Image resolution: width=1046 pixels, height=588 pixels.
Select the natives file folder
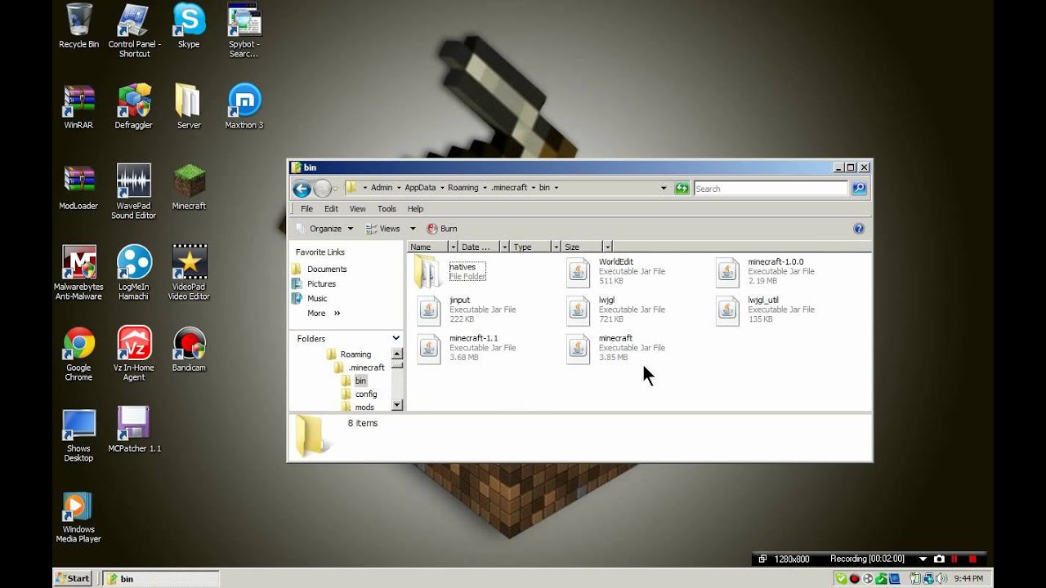pos(450,271)
